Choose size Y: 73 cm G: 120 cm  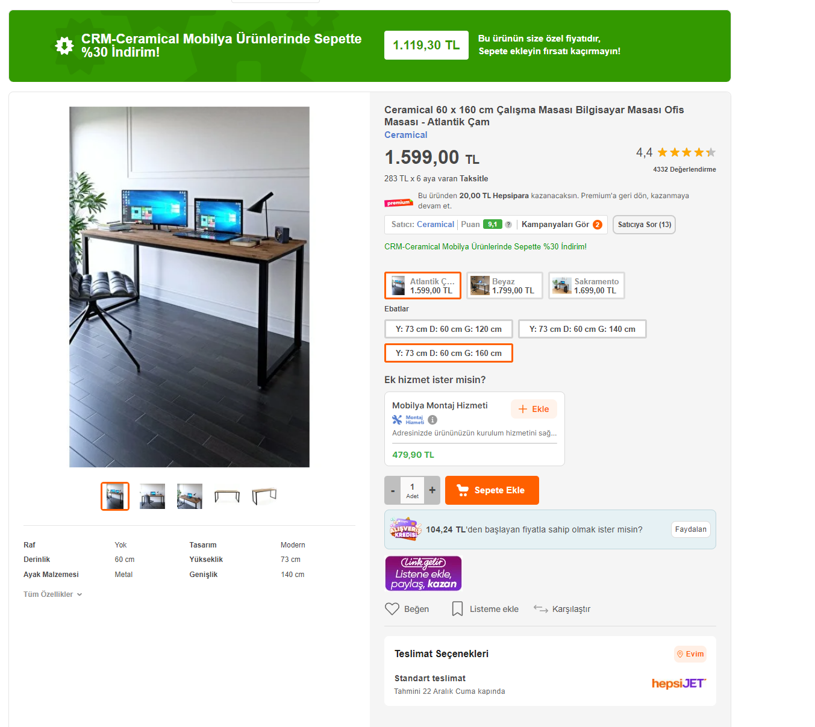449,329
